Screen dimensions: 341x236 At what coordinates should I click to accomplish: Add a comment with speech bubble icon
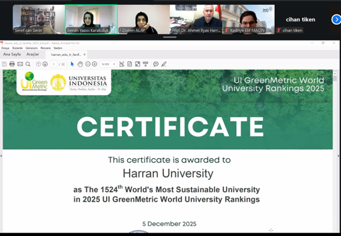[156, 64]
